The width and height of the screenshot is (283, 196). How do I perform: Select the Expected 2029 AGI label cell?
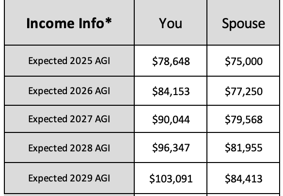point(69,178)
